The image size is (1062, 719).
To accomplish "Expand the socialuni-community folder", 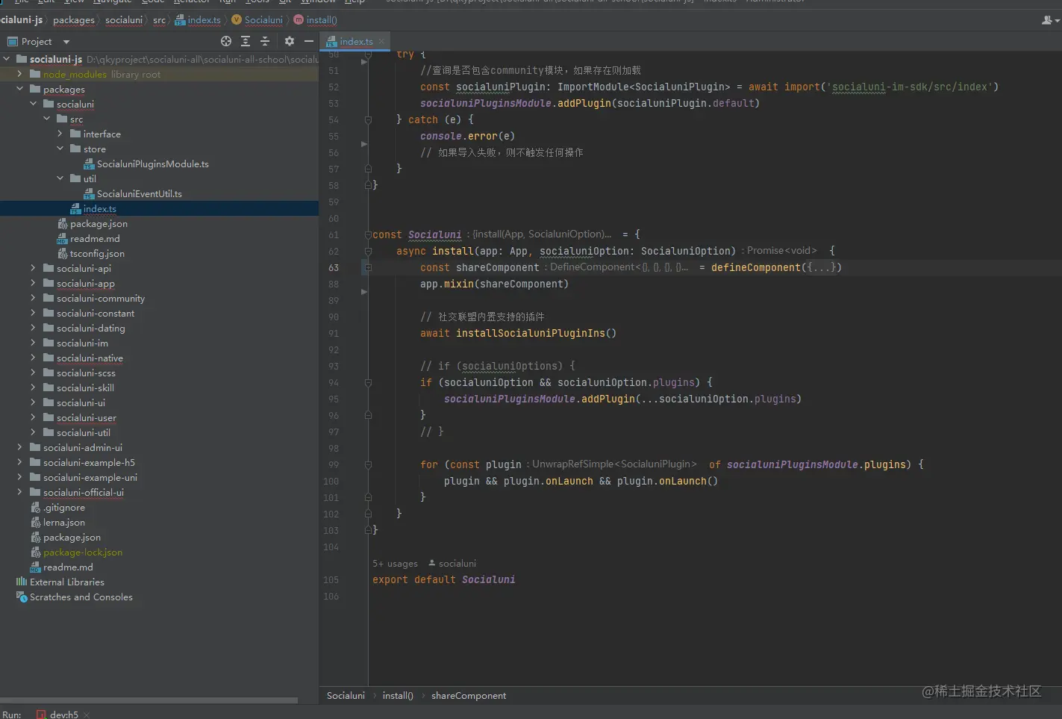I will (33, 298).
